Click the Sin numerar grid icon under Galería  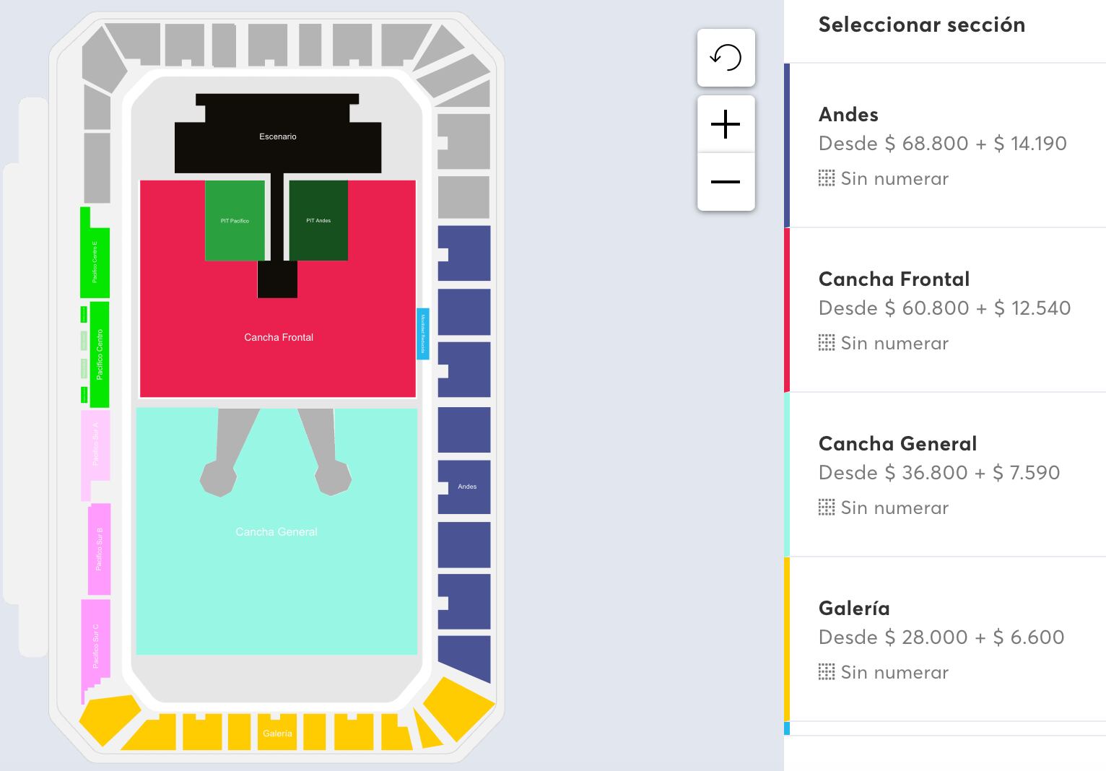pyautogui.click(x=825, y=672)
